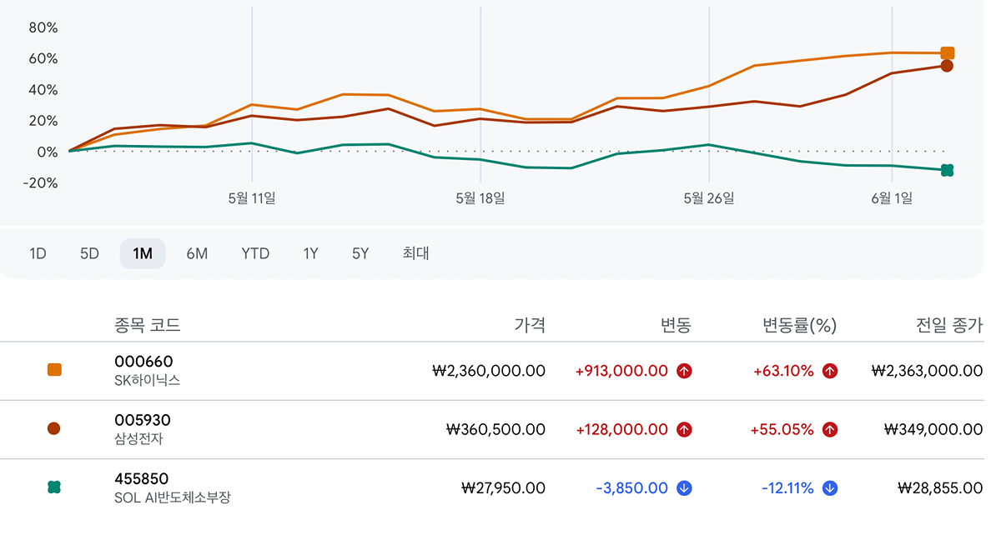
Task: Click the 삼성전자 name label
Action: click(x=138, y=439)
